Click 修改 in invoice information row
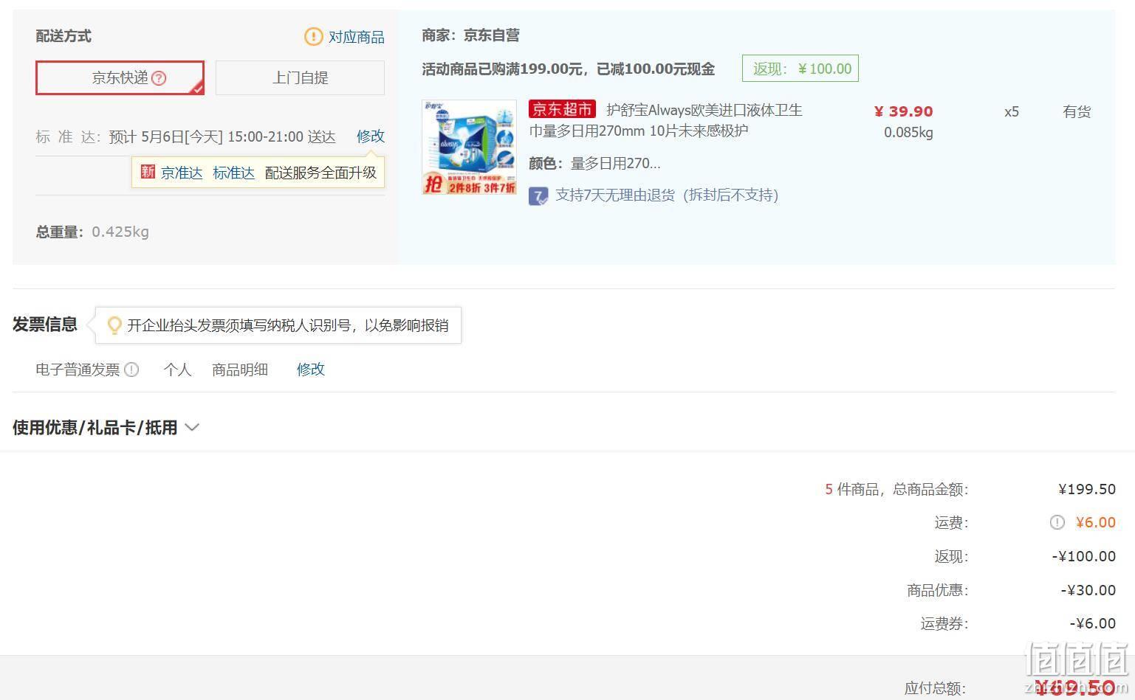The width and height of the screenshot is (1135, 700). click(311, 370)
